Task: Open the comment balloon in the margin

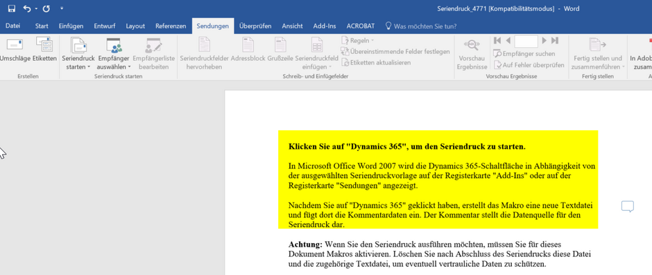Action: tap(628, 206)
